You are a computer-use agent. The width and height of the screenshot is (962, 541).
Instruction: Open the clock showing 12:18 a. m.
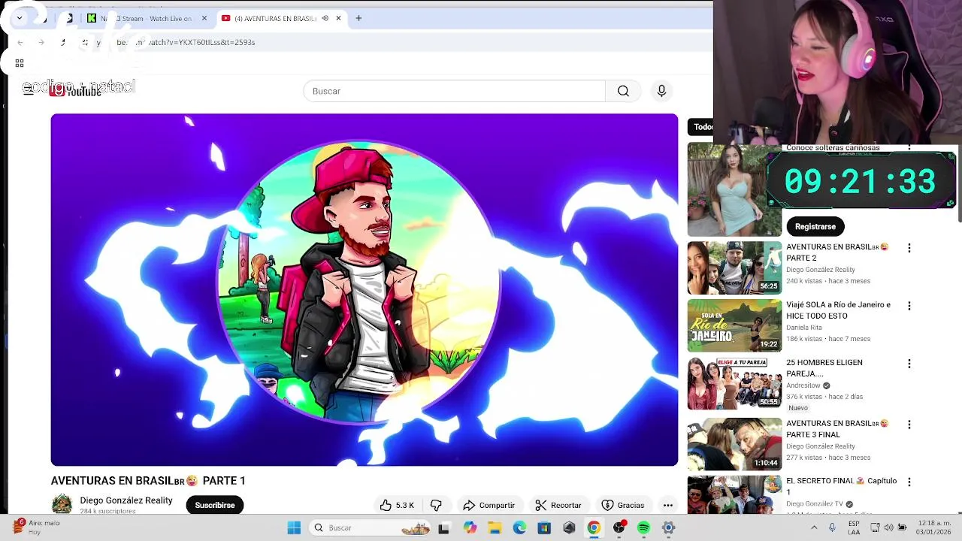coord(935,527)
